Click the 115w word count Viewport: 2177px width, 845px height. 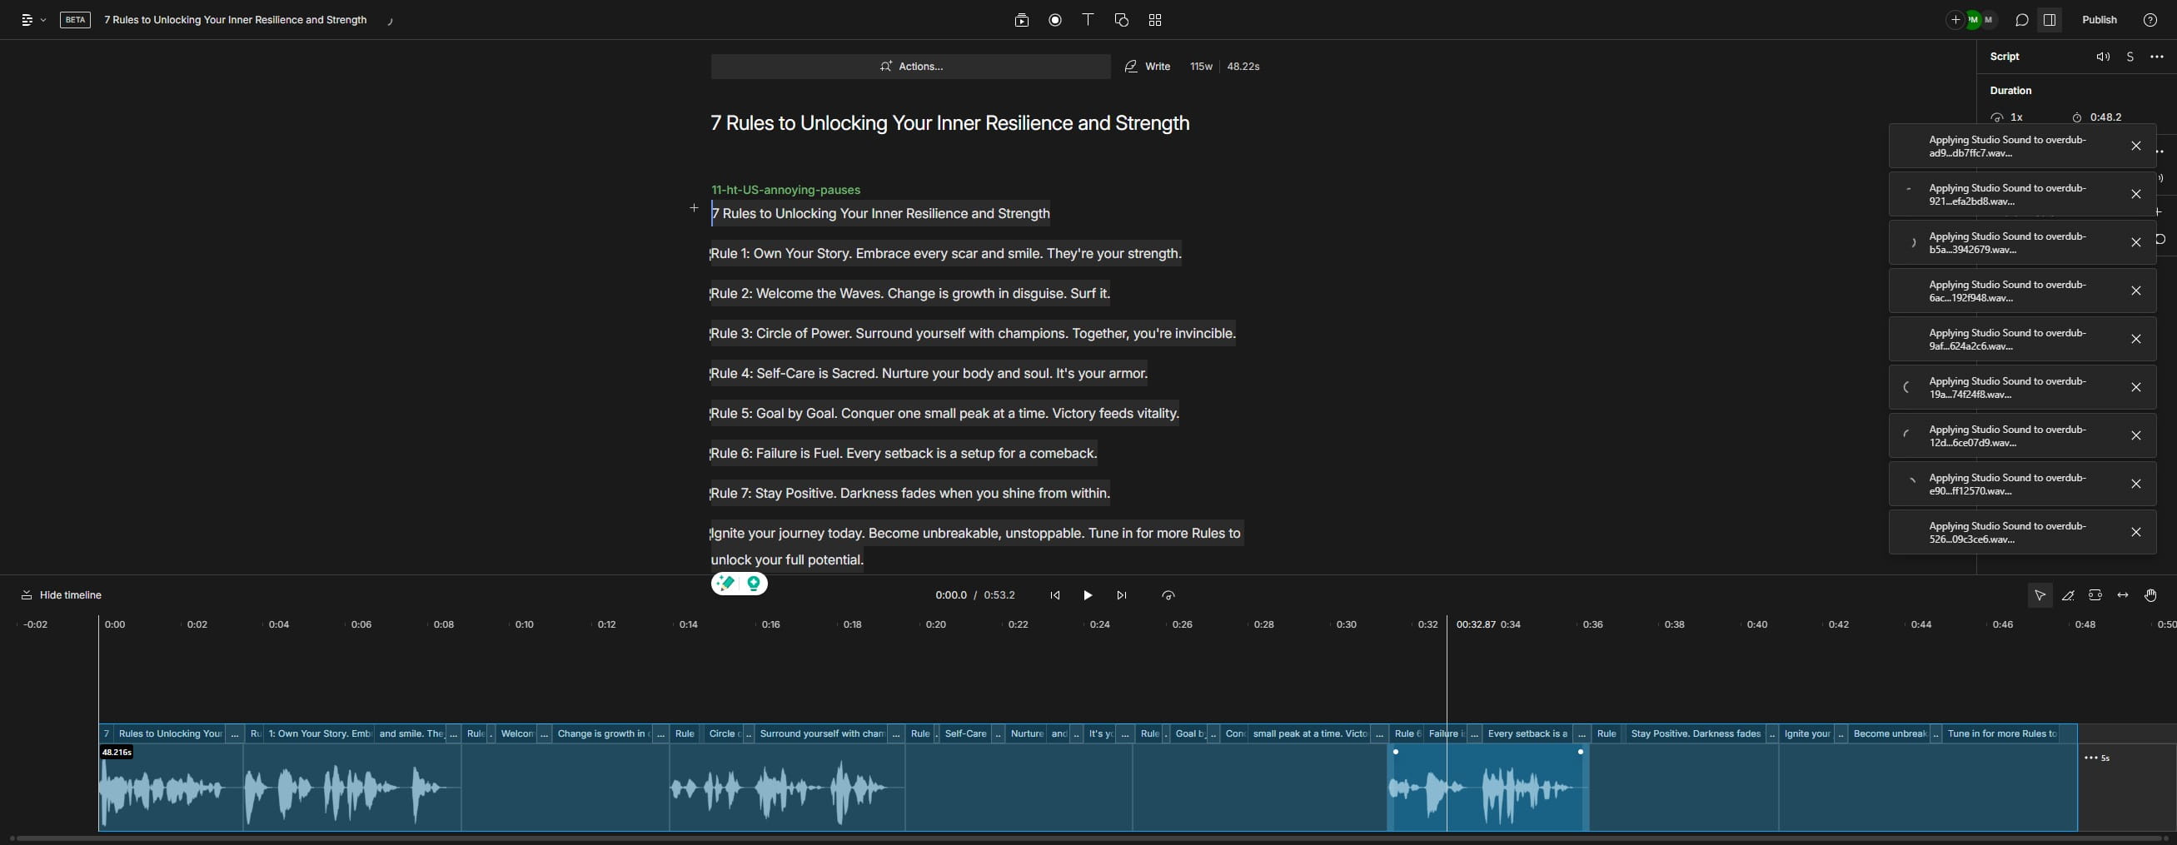[x=1201, y=66]
